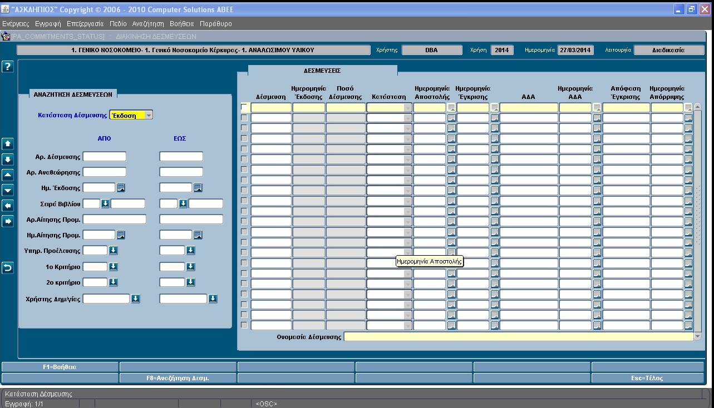Viewport: 714px width, 408px height.
Task: Open first-row Ημερομηνία ΑΔΑ calendar icon
Action: tap(597, 107)
